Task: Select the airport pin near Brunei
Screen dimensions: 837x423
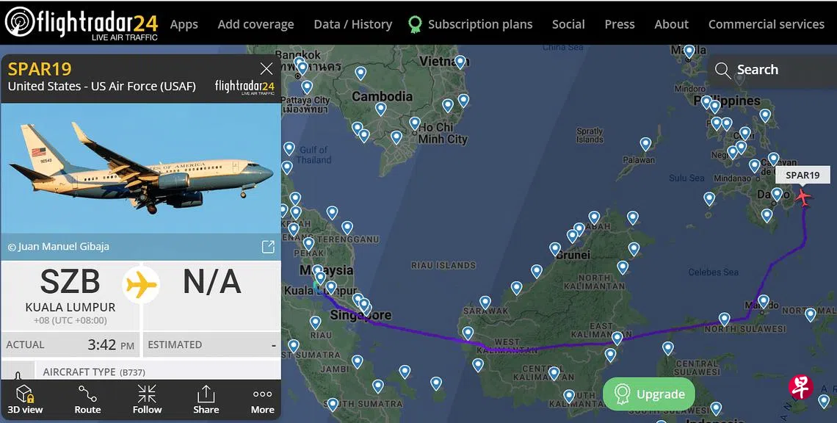Action: [x=555, y=248]
